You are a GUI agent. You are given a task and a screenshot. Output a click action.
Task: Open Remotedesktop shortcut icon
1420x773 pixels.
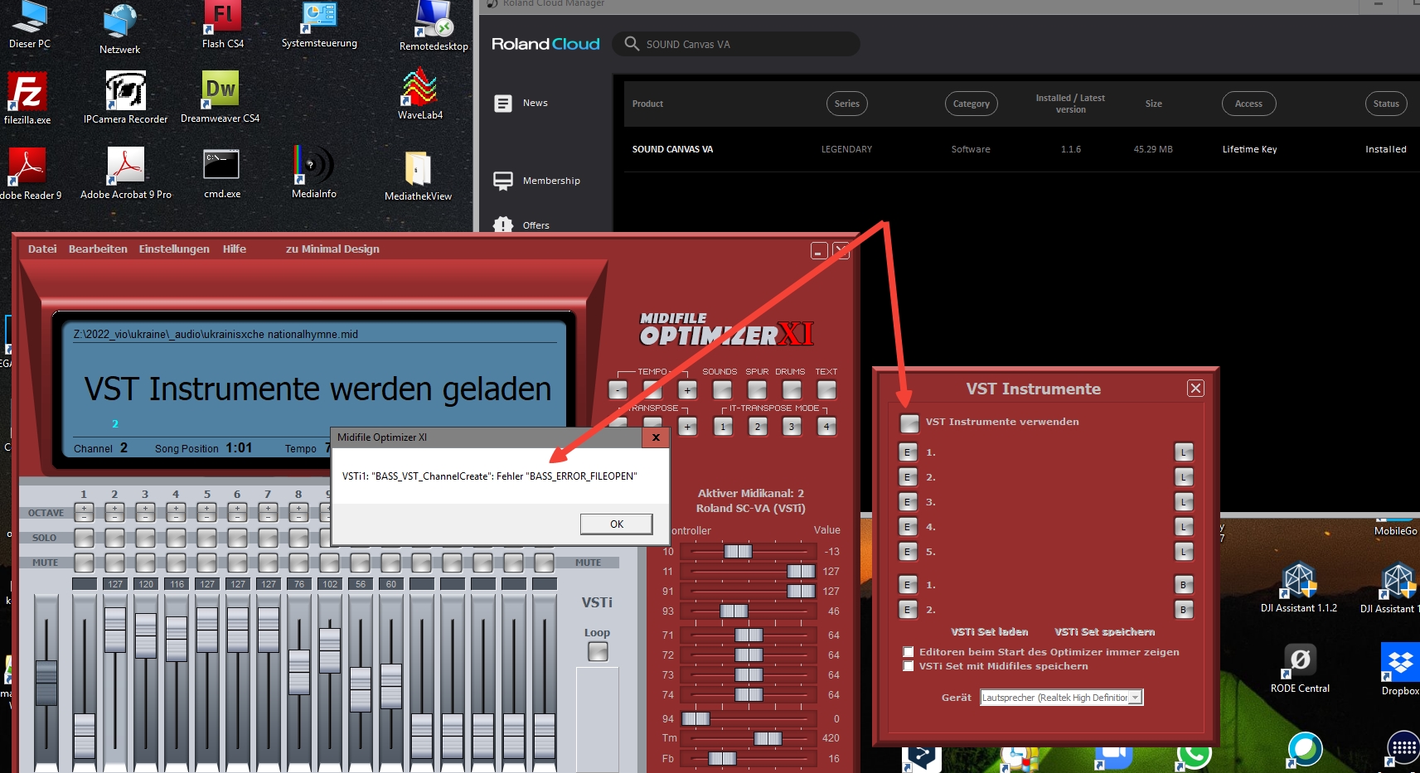point(434,27)
